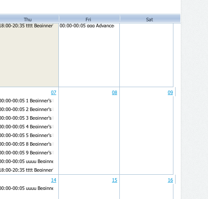Image resolution: width=208 pixels, height=199 pixels.
Task: Select event 00:00-00:05 3 Beginner's
Action: coord(26,118)
